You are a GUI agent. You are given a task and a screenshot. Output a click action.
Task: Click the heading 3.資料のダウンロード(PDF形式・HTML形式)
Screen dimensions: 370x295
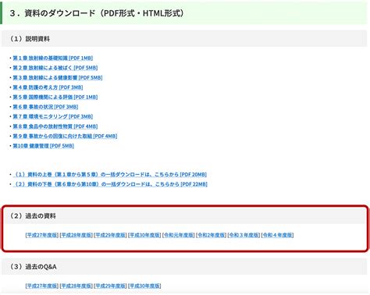pyautogui.click(x=97, y=13)
